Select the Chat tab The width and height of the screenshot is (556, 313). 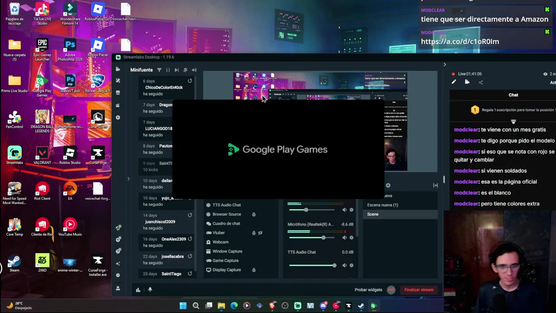(513, 95)
